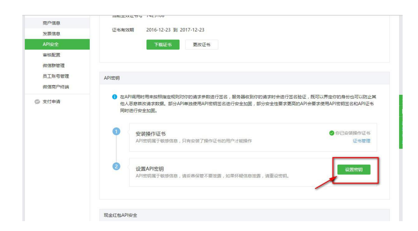Click the green floating tab on right edge
Screen dimensions: 418x231
[x=400, y=121]
